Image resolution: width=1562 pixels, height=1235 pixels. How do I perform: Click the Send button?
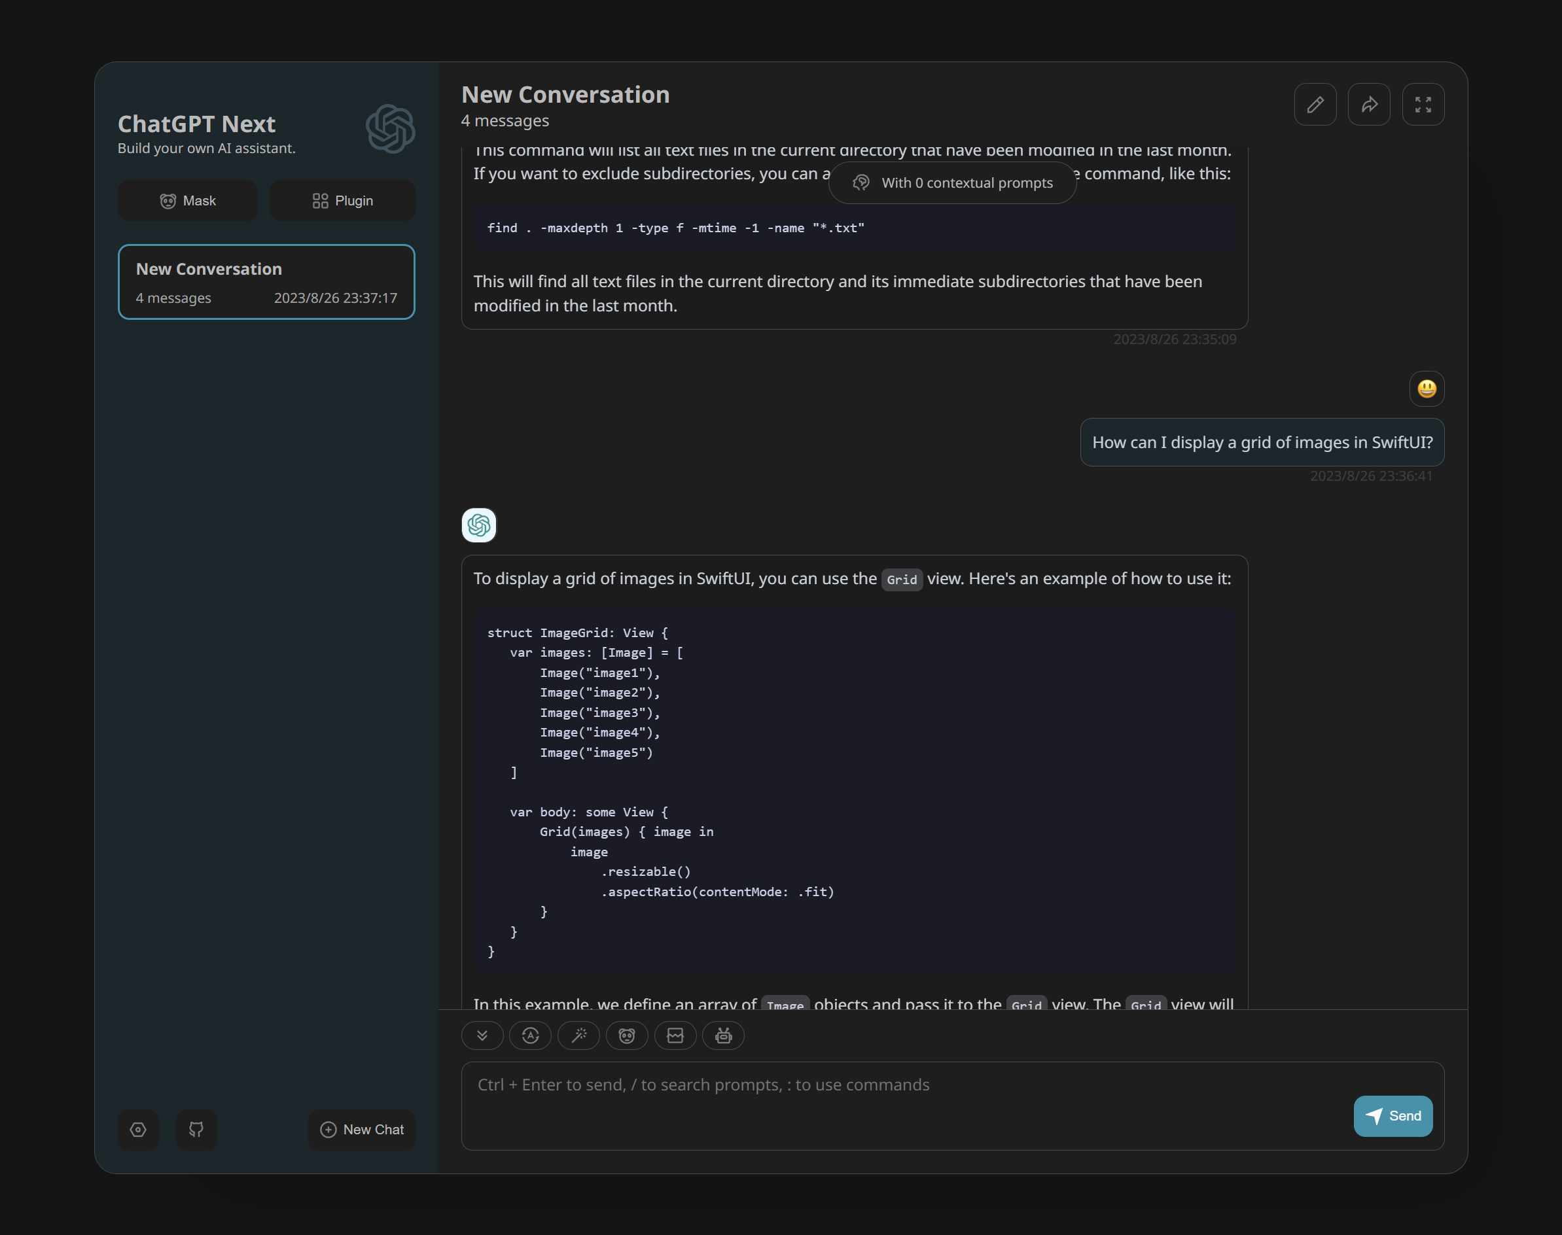[x=1392, y=1116]
